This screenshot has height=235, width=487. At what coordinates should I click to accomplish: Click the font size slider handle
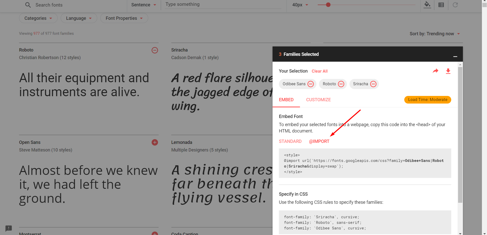328,5
